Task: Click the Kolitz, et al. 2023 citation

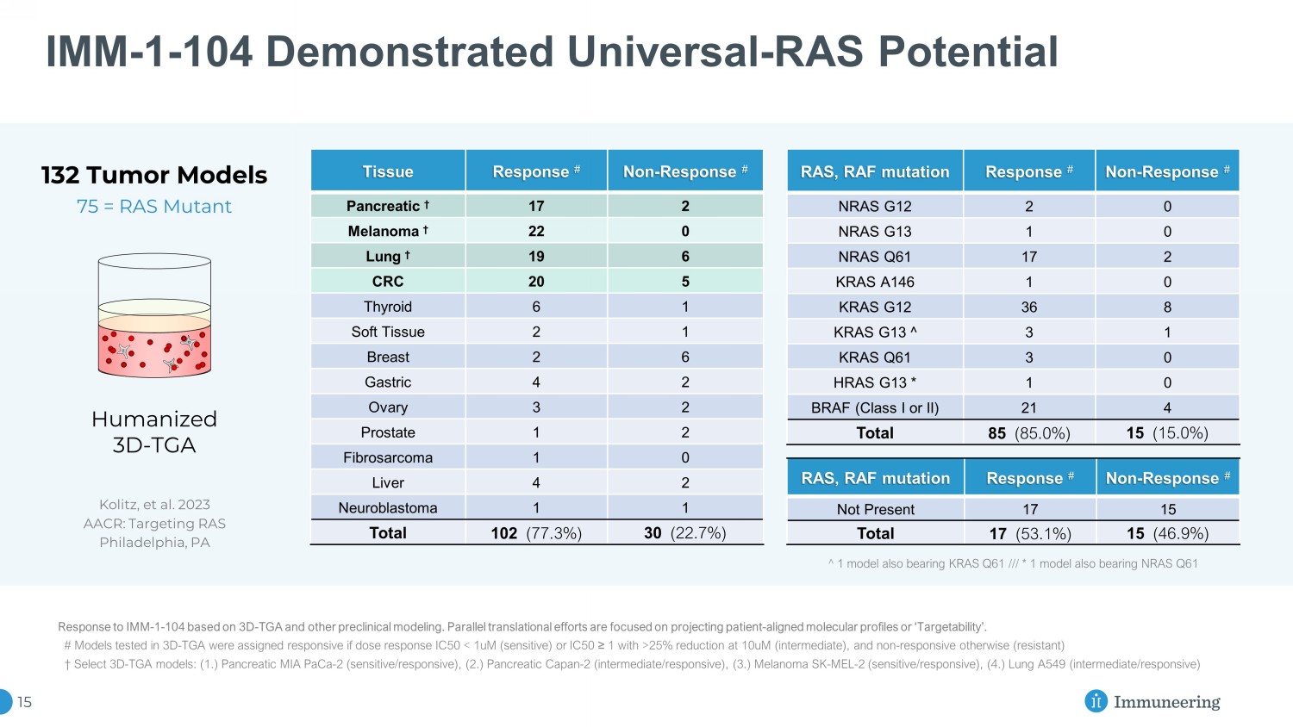Action: click(x=154, y=505)
